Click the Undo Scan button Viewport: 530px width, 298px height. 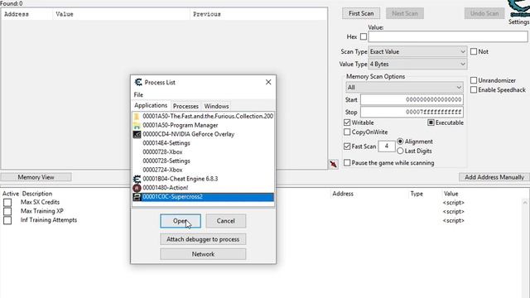point(484,13)
